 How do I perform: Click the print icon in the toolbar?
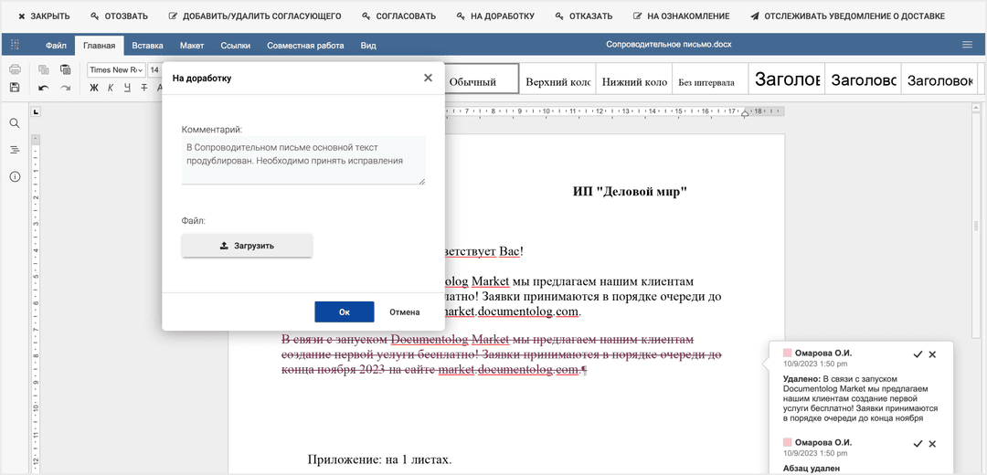15,69
